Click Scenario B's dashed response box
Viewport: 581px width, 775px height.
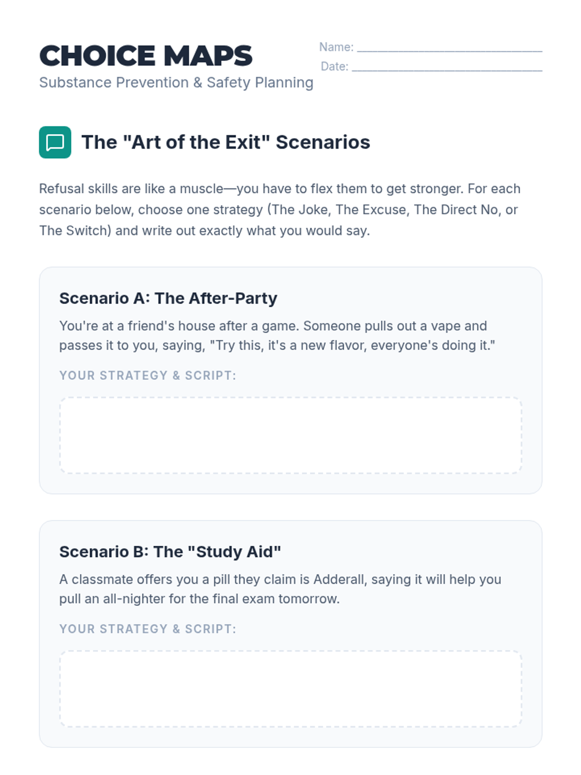(290, 688)
